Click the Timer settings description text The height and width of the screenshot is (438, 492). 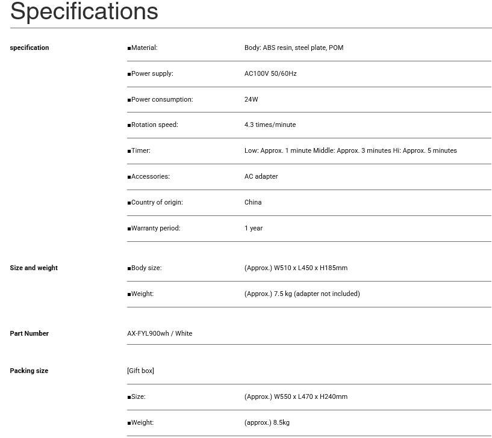tap(350, 150)
